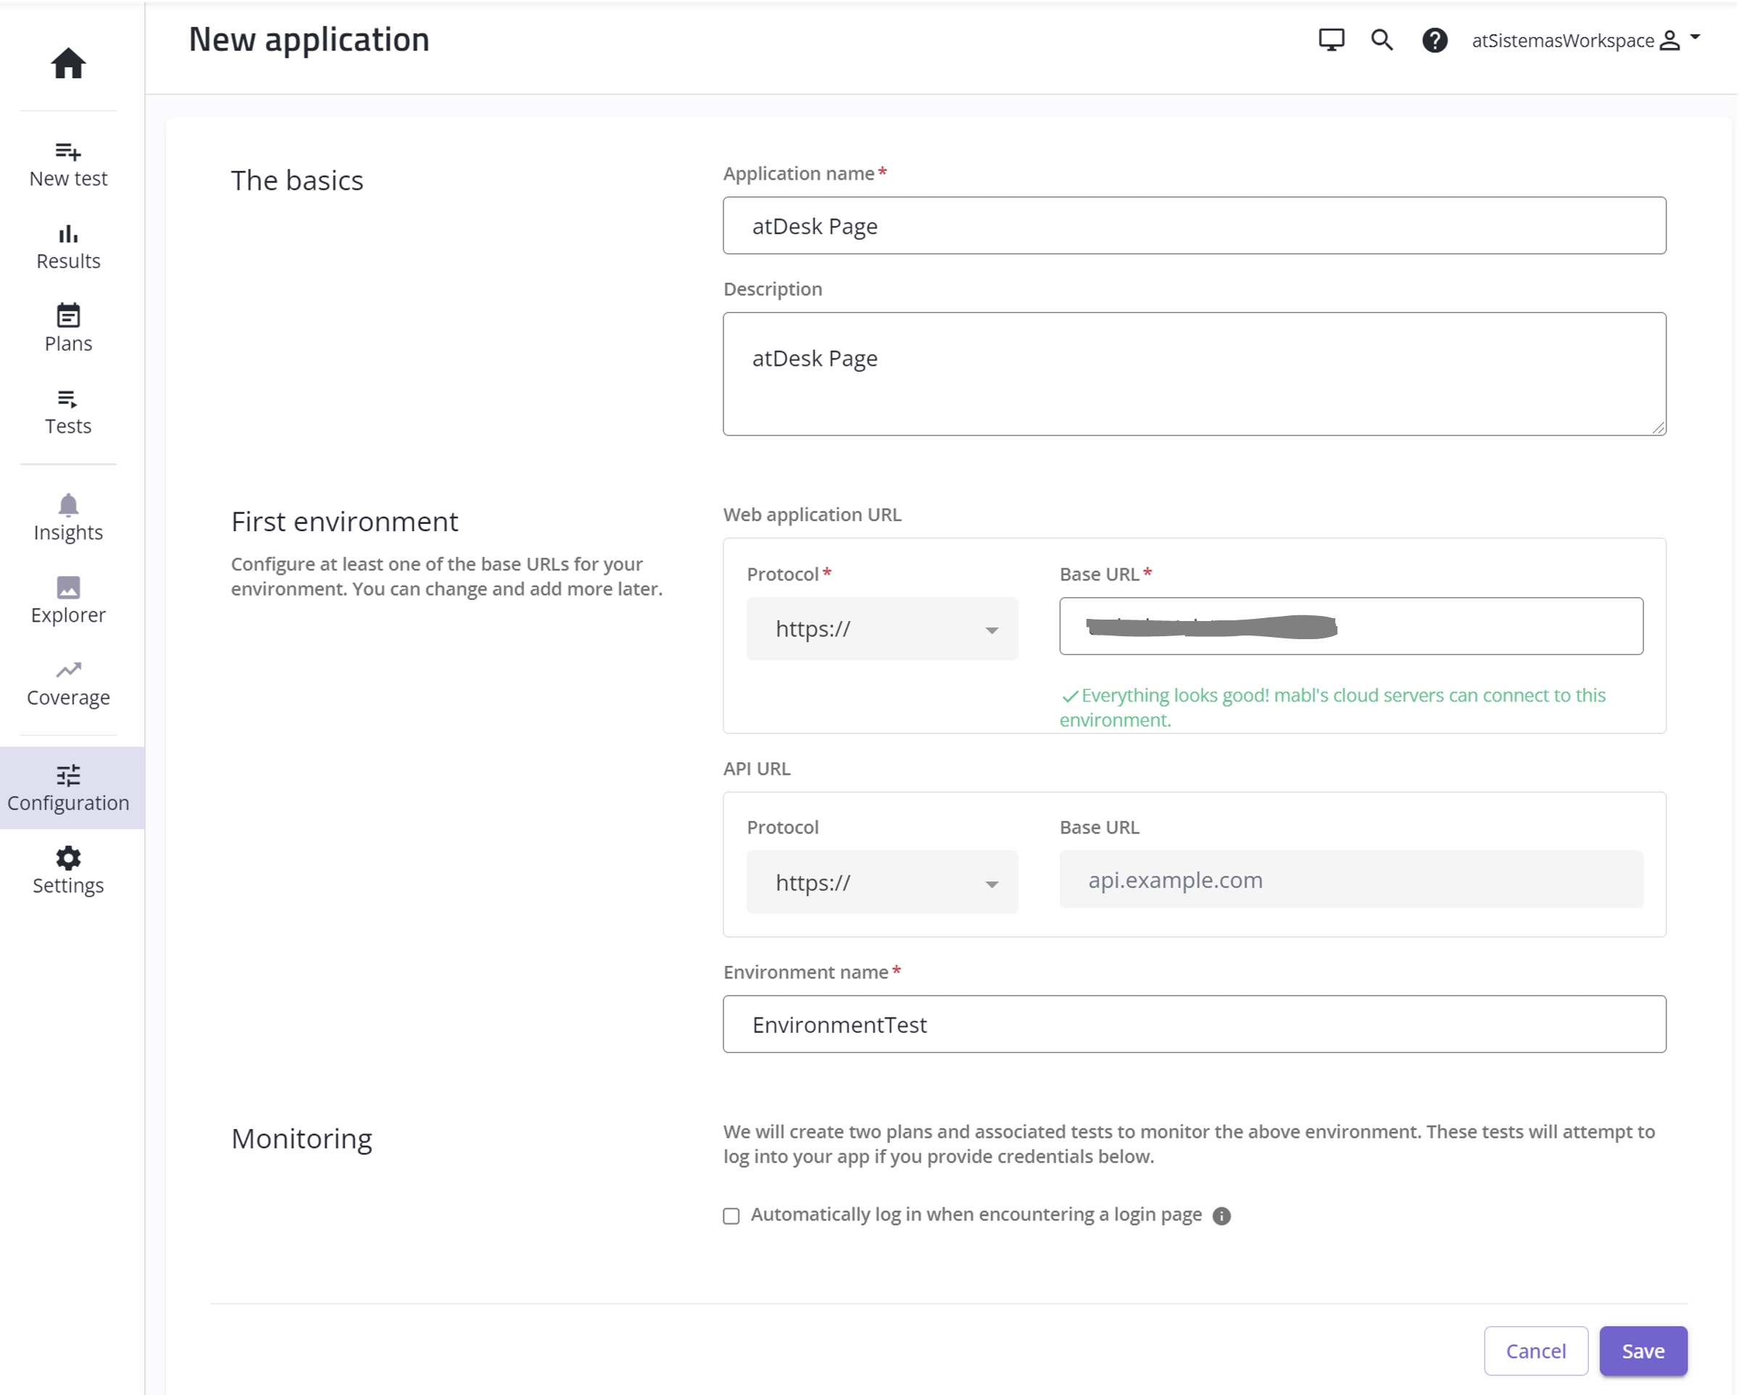Viewport: 1749px width, 1395px height.
Task: Select Tests in sidebar menu
Action: point(68,411)
